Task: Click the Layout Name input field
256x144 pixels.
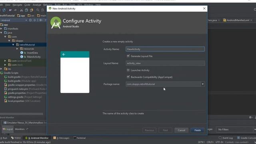Action: pos(165,63)
